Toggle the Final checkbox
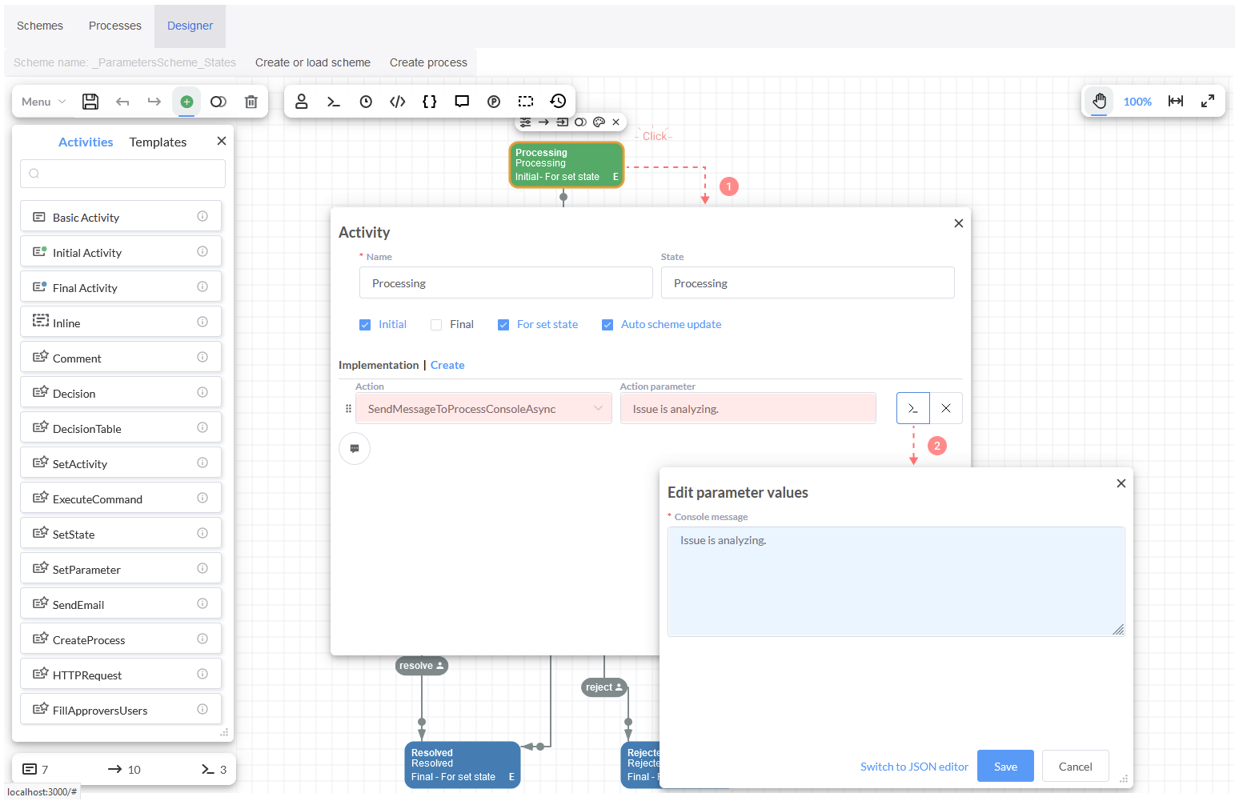 tap(436, 325)
